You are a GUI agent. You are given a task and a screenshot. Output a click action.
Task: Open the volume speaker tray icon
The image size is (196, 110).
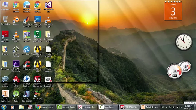coord(180,107)
